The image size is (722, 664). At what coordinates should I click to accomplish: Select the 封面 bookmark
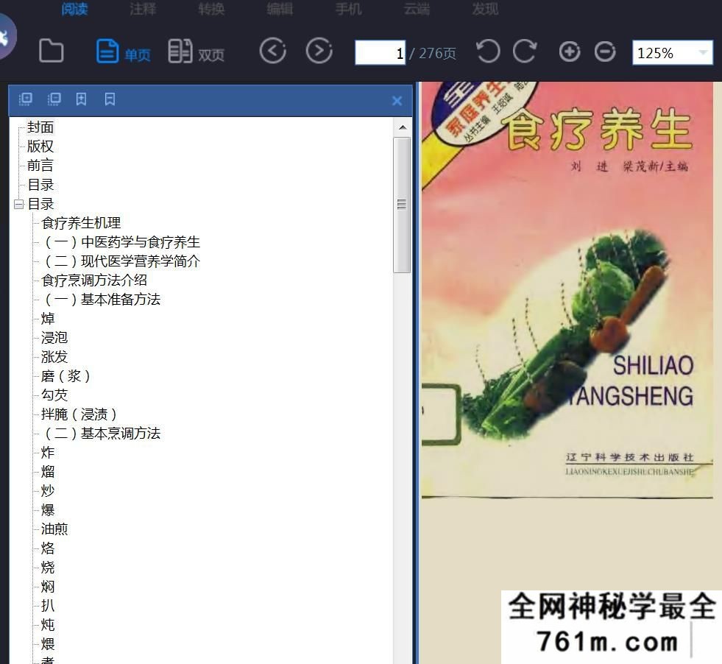40,127
